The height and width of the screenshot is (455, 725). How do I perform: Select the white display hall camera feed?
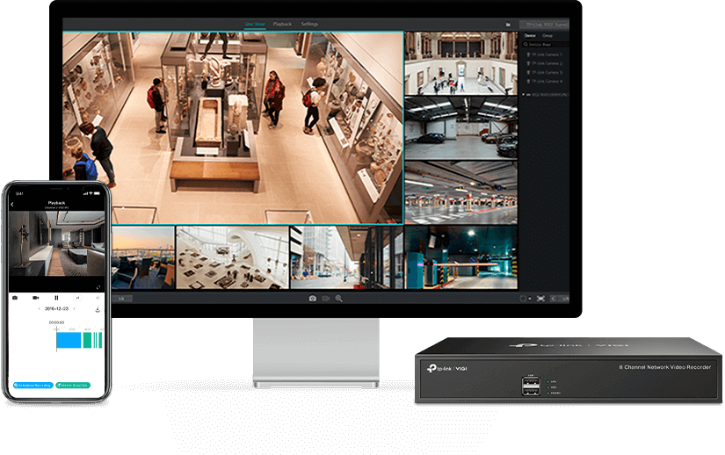(233, 257)
